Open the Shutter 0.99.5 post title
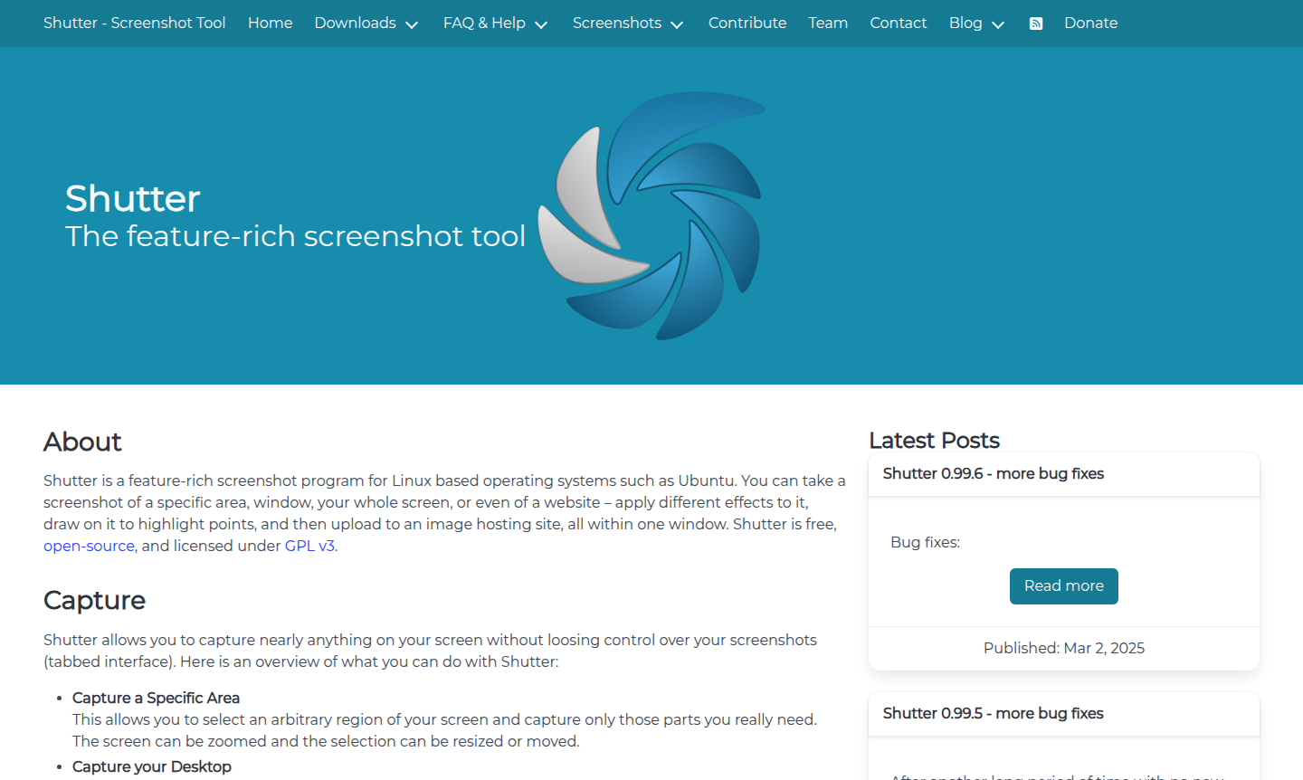This screenshot has height=780, width=1303. [x=993, y=713]
